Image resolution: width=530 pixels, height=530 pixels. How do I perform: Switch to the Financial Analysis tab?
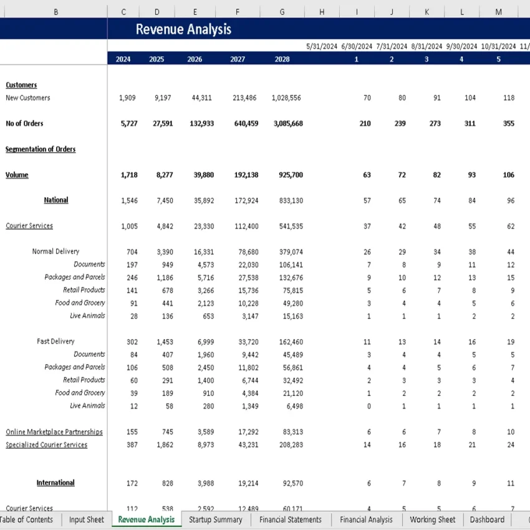point(365,519)
